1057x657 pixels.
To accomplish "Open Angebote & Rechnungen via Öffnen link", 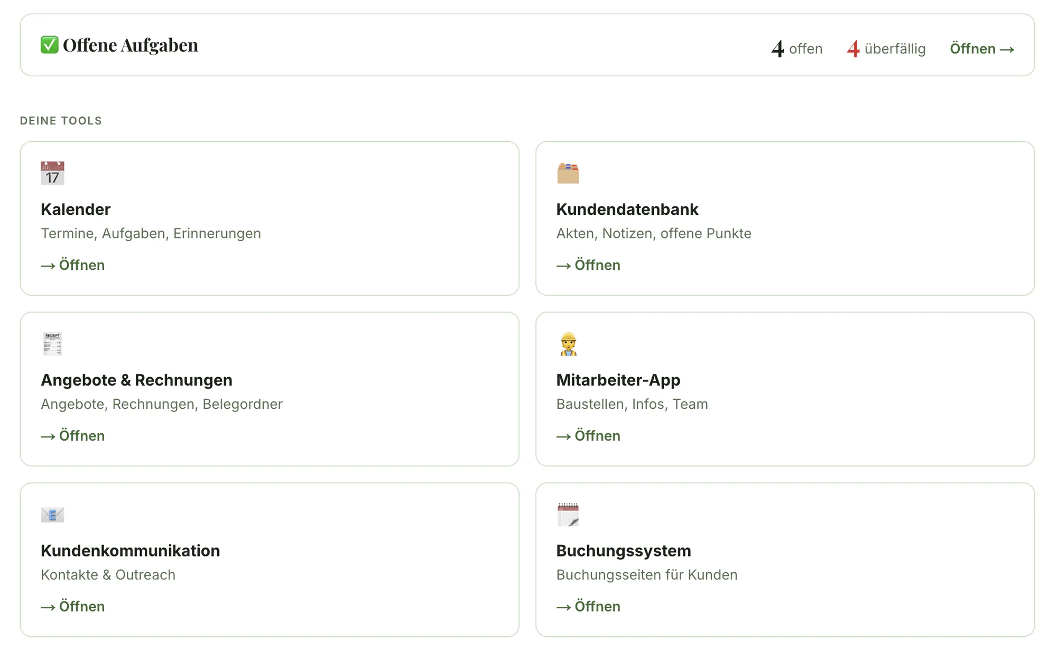I will [73, 436].
